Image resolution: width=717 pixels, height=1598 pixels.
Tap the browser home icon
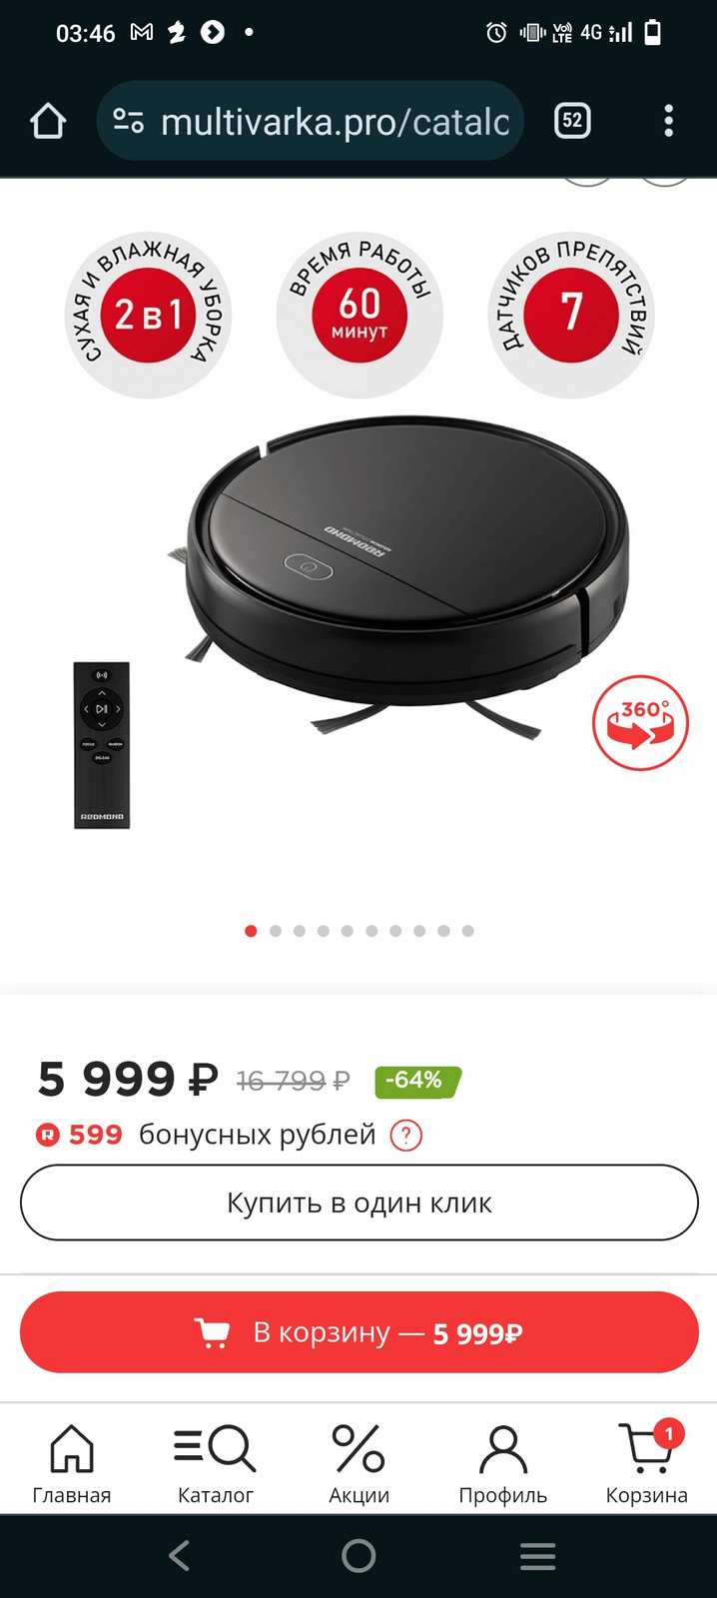point(48,122)
